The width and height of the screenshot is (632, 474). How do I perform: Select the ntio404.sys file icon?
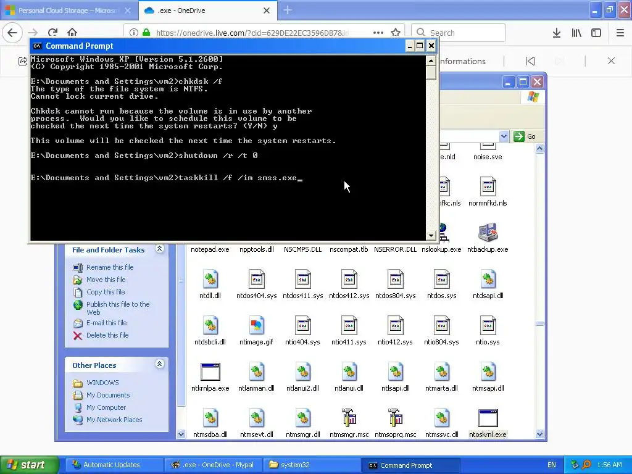302,326
